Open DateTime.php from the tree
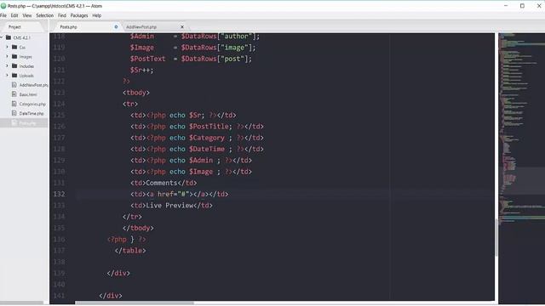Image resolution: width=545 pixels, height=306 pixels. pos(32,113)
